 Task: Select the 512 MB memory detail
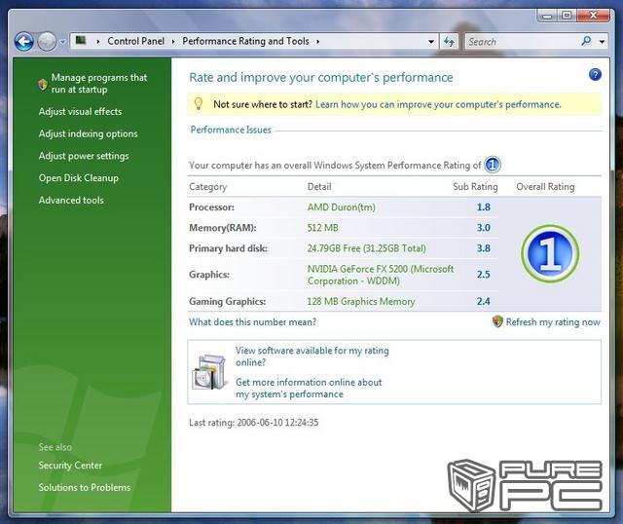pyautogui.click(x=322, y=228)
